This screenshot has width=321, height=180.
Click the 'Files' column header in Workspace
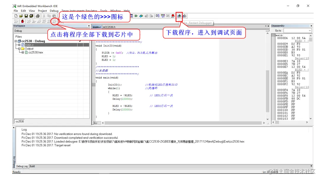coord(18,37)
